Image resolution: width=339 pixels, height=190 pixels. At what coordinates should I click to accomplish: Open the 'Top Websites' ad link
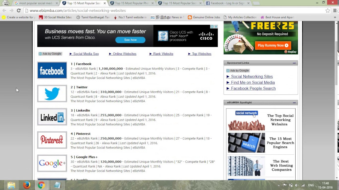pyautogui.click(x=200, y=54)
